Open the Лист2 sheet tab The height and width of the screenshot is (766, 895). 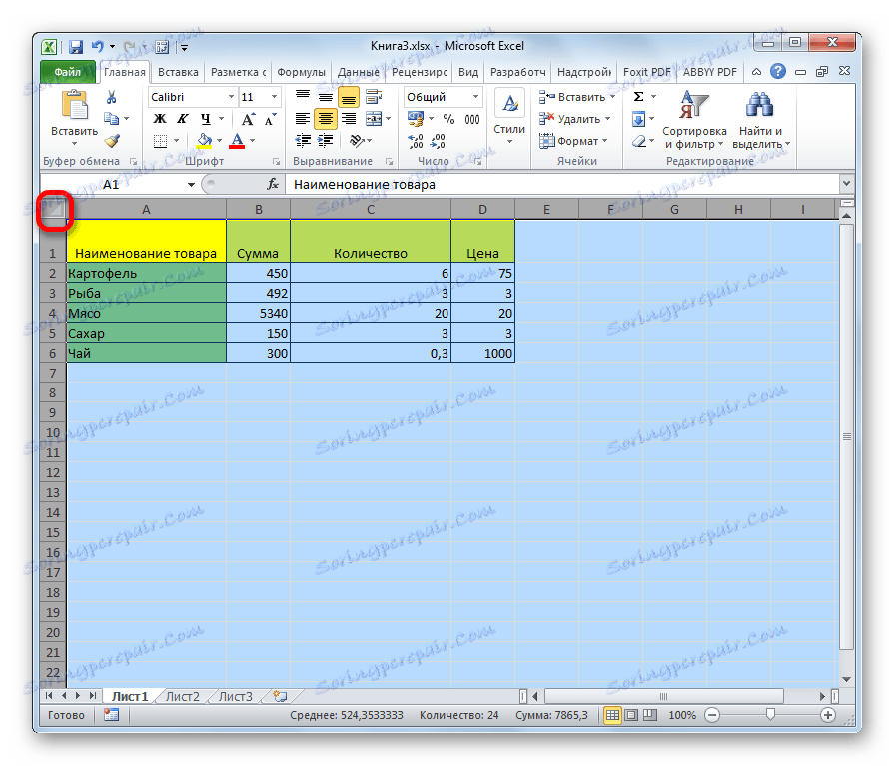coord(182,696)
